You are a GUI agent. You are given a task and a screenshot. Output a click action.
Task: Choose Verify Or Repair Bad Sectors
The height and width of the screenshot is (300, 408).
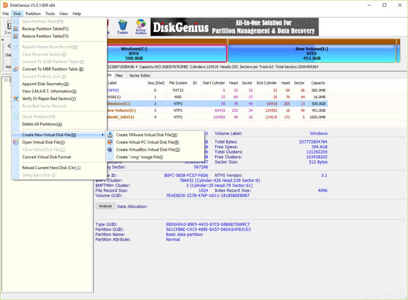click(x=59, y=99)
